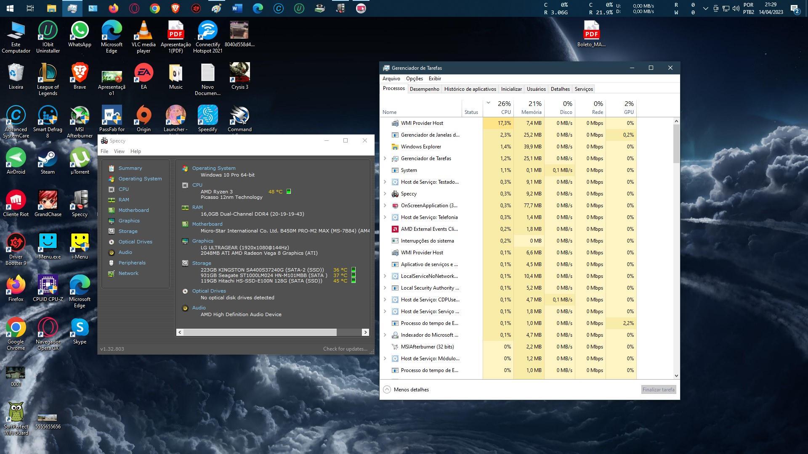Click Check for updates in Speccy

[x=345, y=349]
